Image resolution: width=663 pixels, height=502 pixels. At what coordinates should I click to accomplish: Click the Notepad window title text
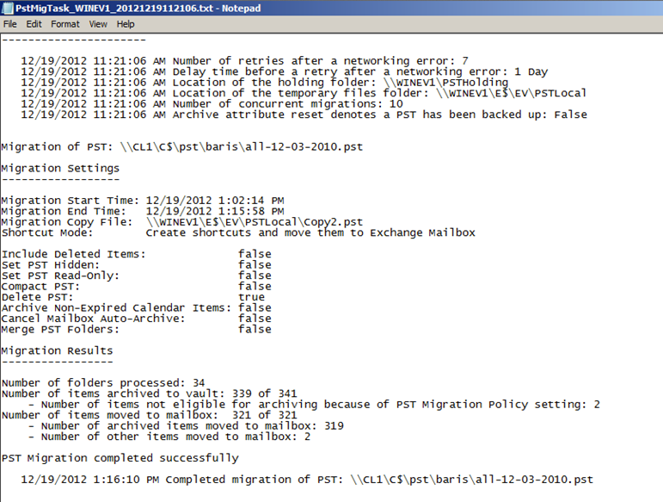[138, 8]
